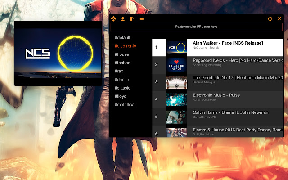
Task: Click track number 3 cell
Action: 159,82
